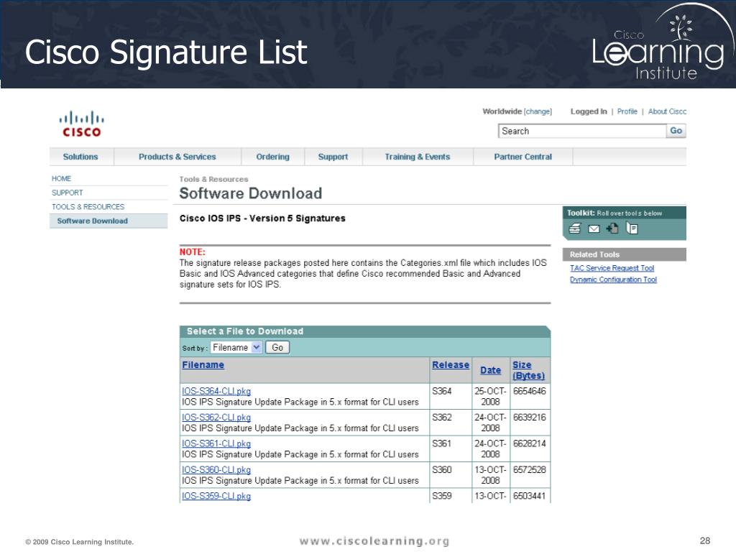Viewport: 736px width, 552px height.
Task: Click into the Search input field
Action: click(582, 131)
